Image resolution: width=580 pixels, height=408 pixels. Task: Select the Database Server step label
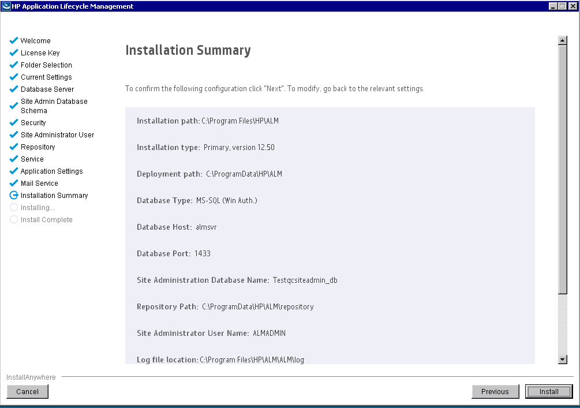(47, 89)
